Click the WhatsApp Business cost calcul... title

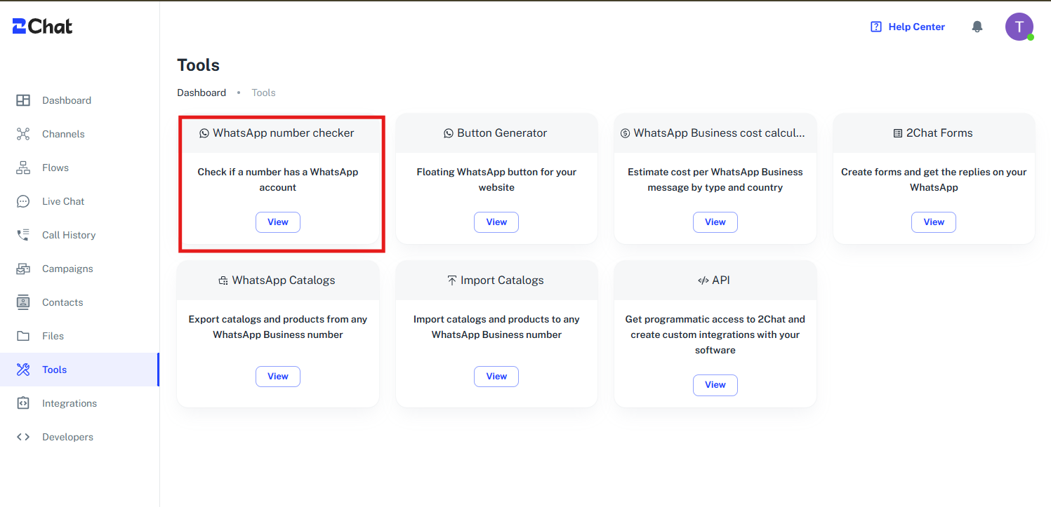720,133
